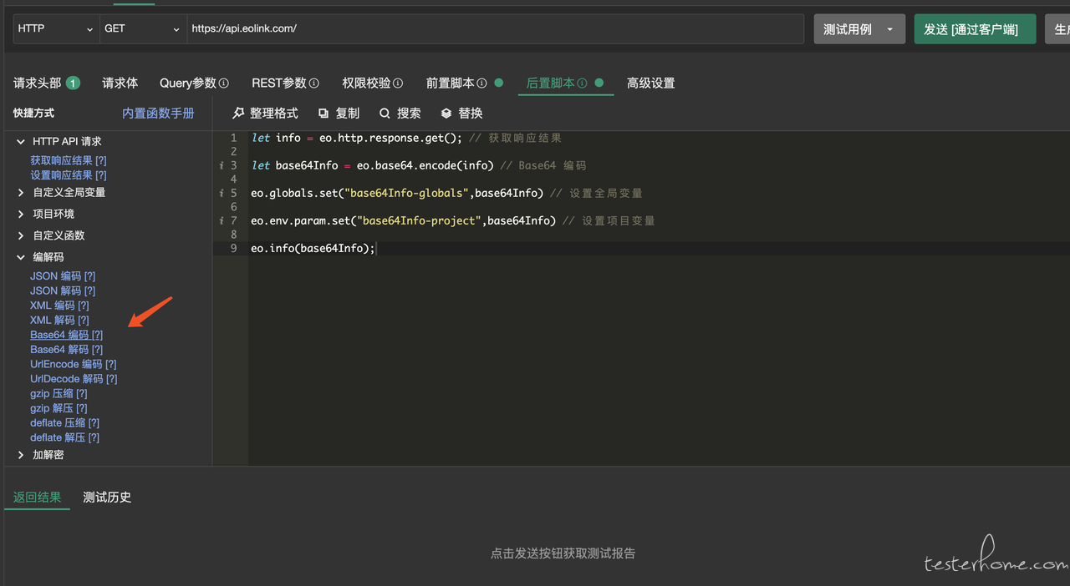Open 搜索 search in script editor
Viewport: 1070px width, 586px height.
[400, 113]
